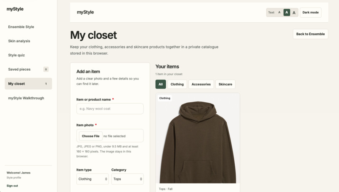The height and width of the screenshot is (192, 339).
Task: Click '1 item in your closet' text
Action: (169, 74)
